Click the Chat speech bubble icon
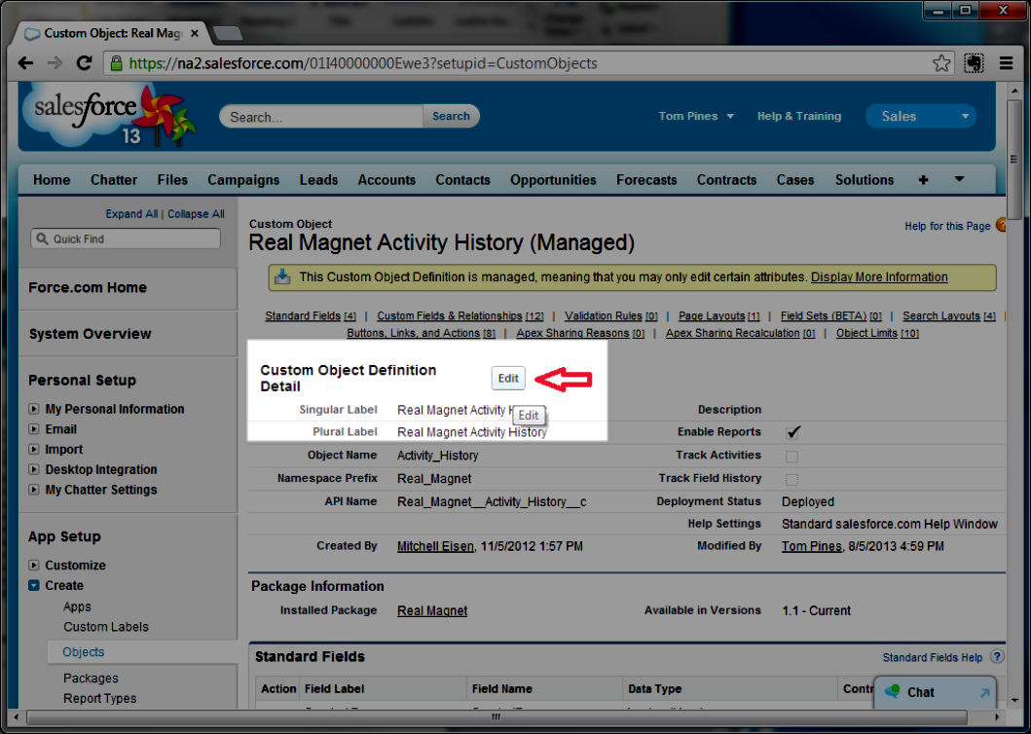Screen dimensions: 1031x734 pyautogui.click(x=892, y=691)
